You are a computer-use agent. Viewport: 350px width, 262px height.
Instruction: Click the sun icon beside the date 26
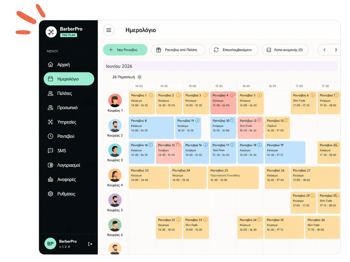[x=139, y=77]
